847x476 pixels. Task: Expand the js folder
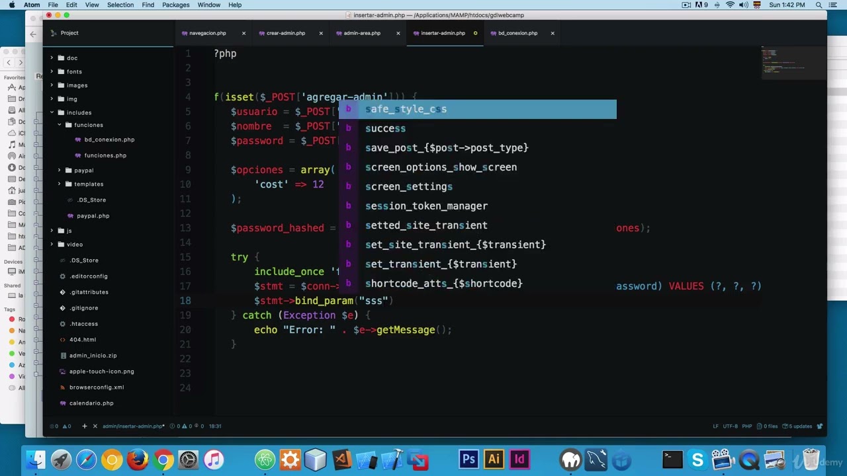(52, 231)
